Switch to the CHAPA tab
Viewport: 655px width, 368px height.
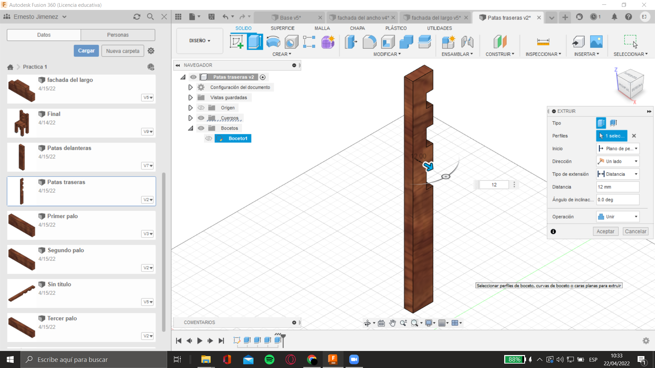[x=357, y=28]
